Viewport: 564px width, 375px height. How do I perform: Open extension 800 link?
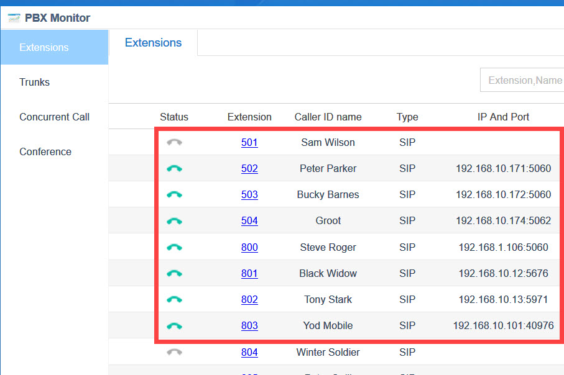249,247
